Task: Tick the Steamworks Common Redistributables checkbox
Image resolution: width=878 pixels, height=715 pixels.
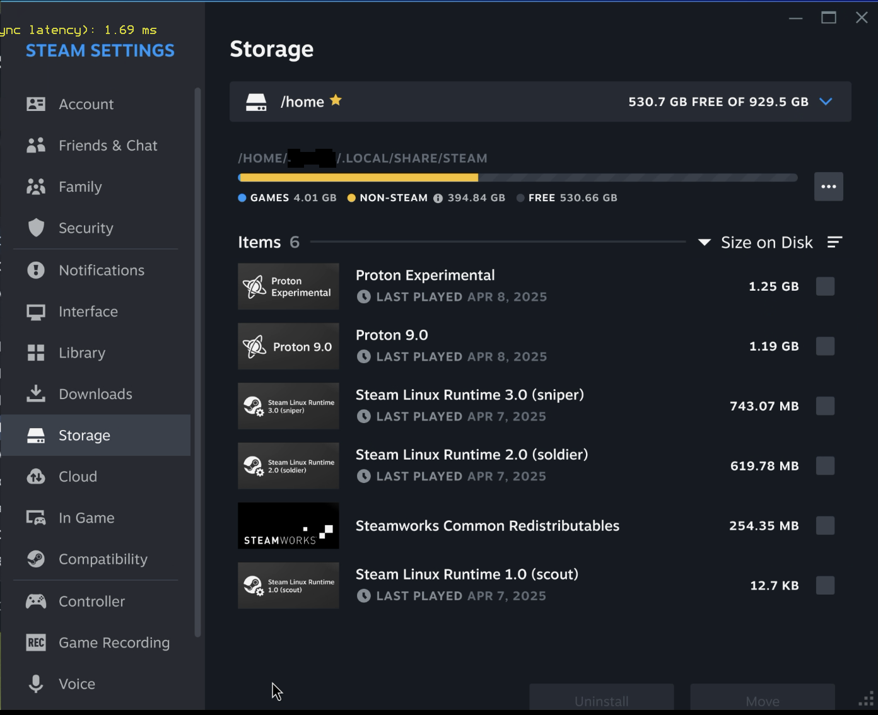Action: coord(825,526)
